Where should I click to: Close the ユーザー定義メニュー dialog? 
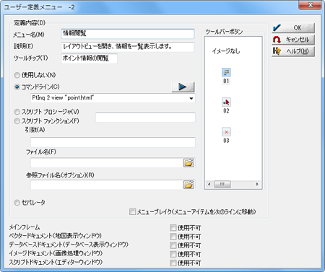(x=310, y=5)
